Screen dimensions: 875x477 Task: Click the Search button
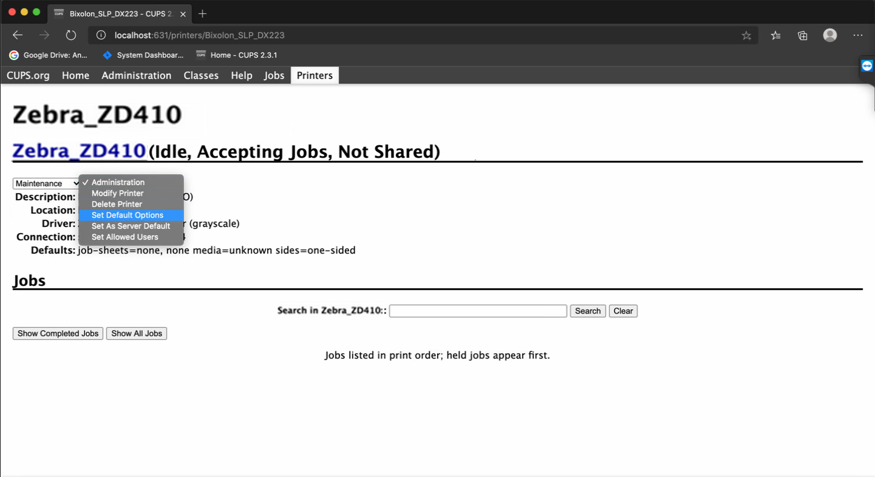588,311
